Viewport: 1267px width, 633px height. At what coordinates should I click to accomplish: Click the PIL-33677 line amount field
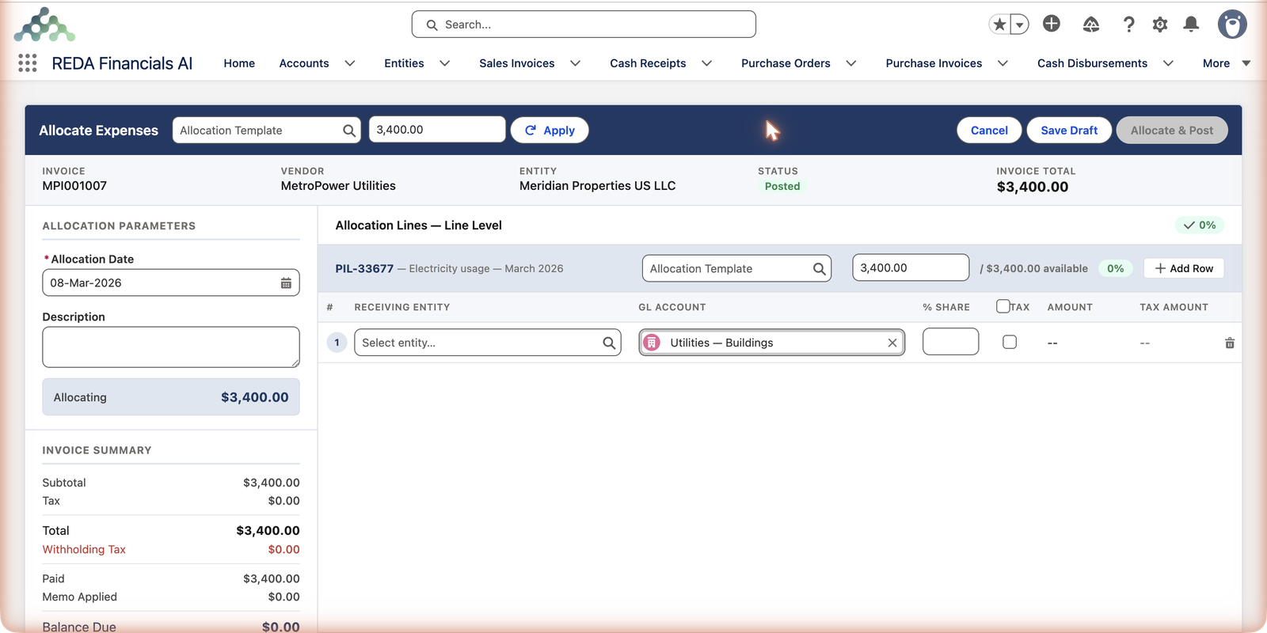(911, 267)
